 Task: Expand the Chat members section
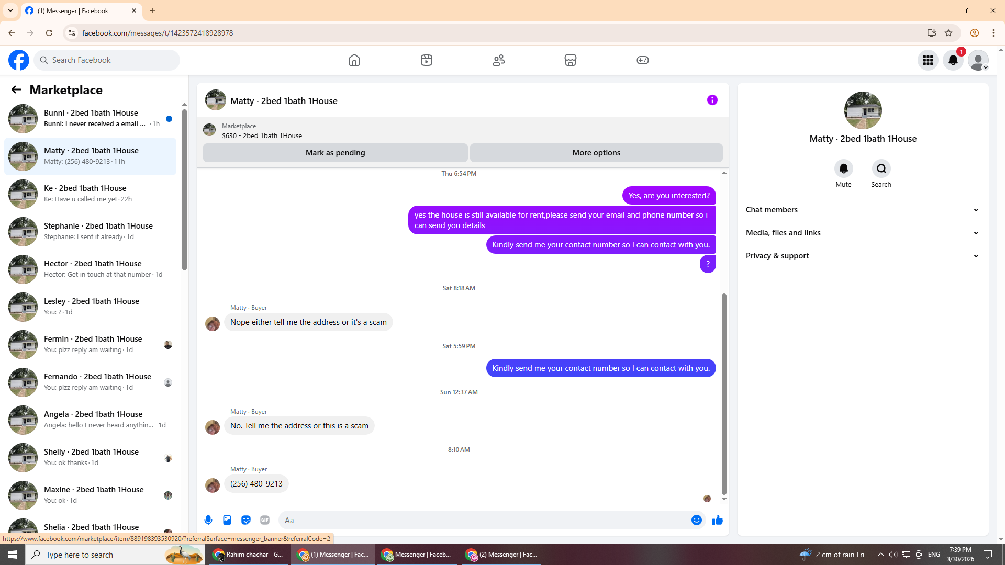863,210
